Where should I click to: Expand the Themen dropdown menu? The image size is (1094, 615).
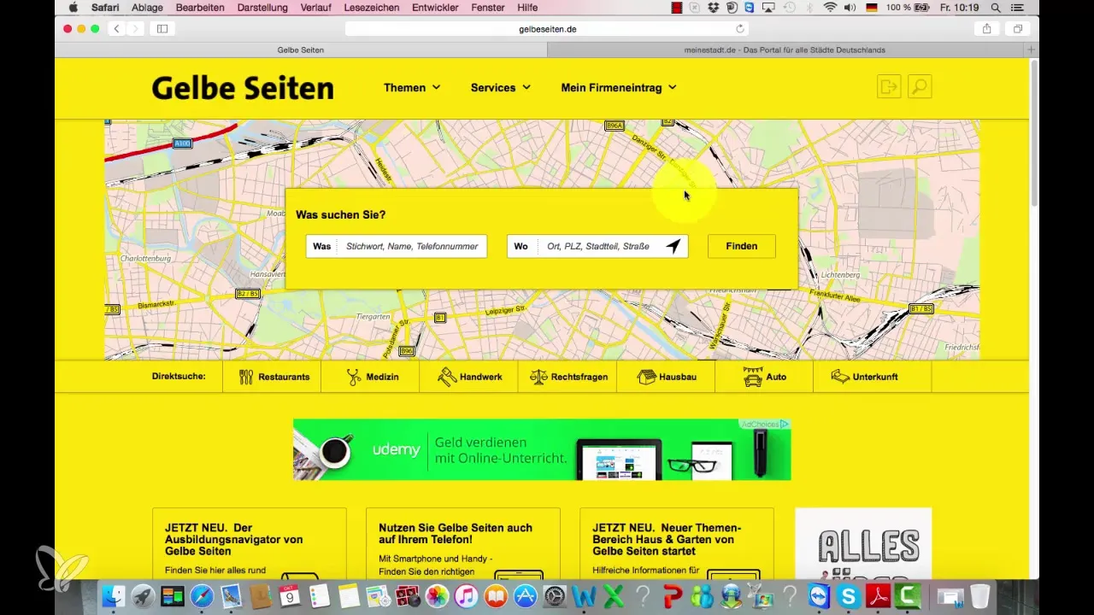click(412, 87)
